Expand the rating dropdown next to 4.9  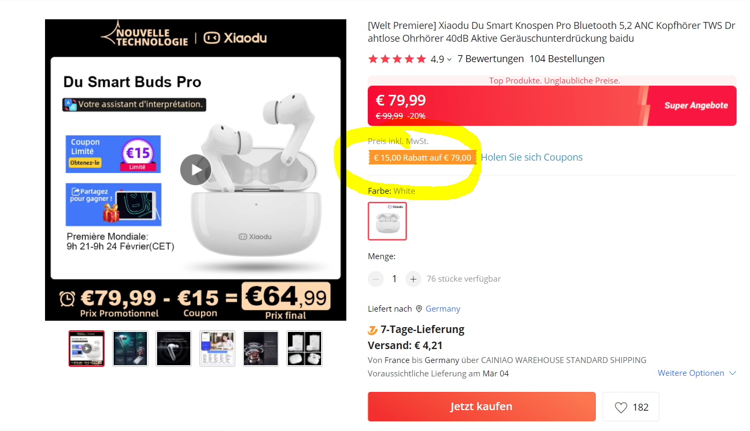(449, 59)
